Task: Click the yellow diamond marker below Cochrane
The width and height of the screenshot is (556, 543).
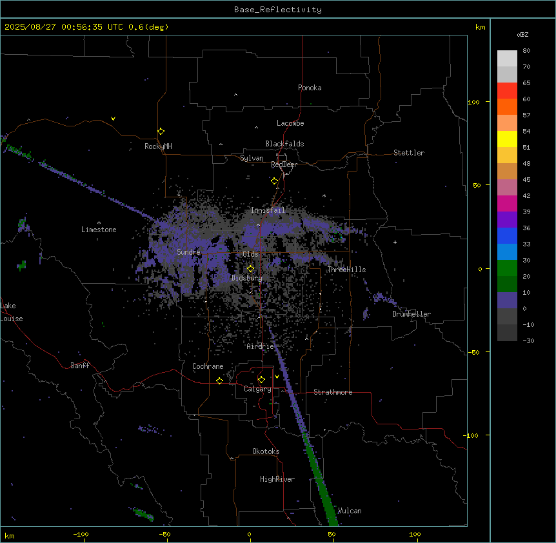Action: 219,380
